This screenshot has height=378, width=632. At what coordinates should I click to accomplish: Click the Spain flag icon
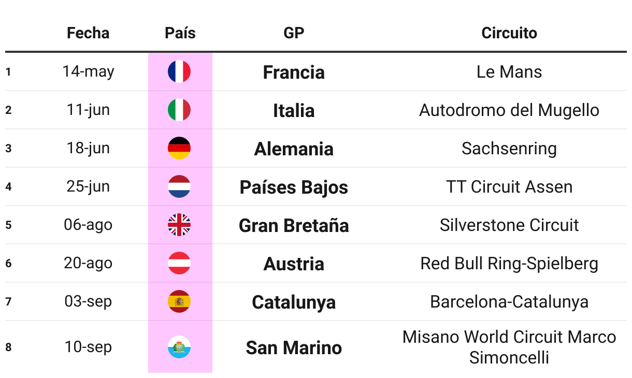point(179,302)
